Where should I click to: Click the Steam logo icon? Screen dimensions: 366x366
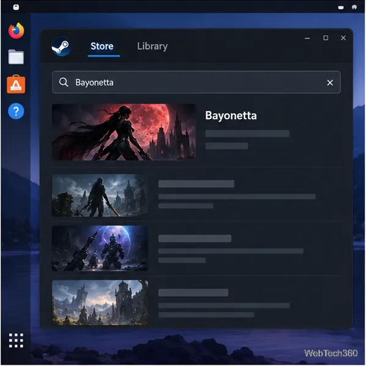click(x=61, y=46)
